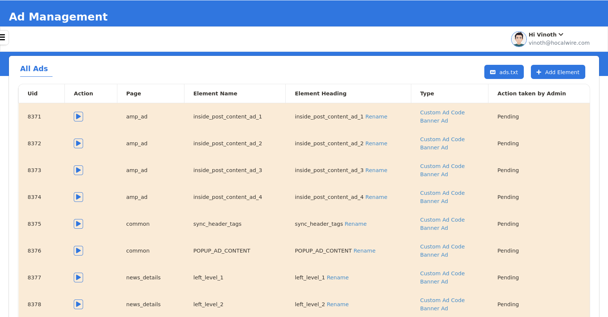Click the play action icon for sync_header_tags row
This screenshot has width=608, height=317.
pos(78,224)
